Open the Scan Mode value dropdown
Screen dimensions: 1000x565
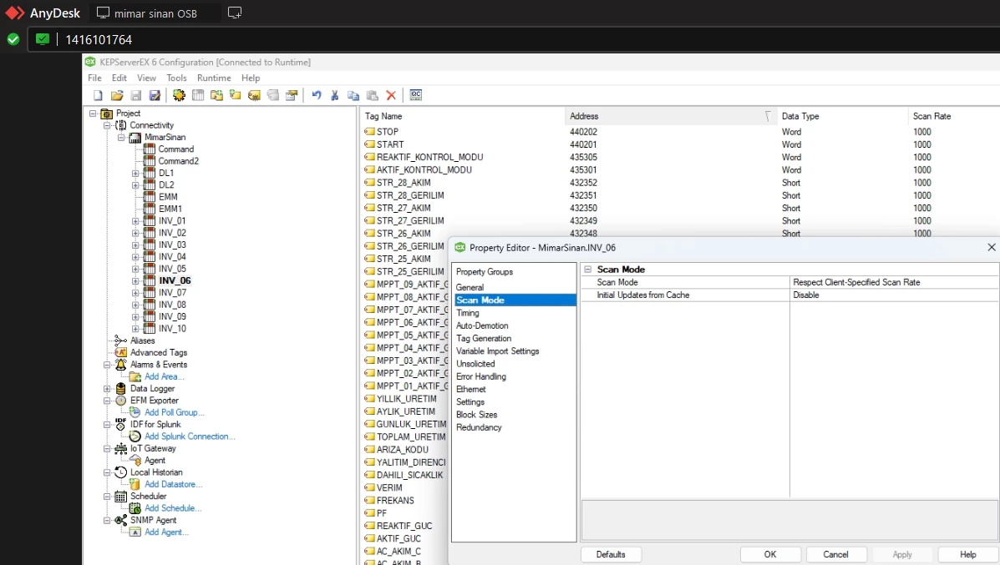[x=894, y=282]
